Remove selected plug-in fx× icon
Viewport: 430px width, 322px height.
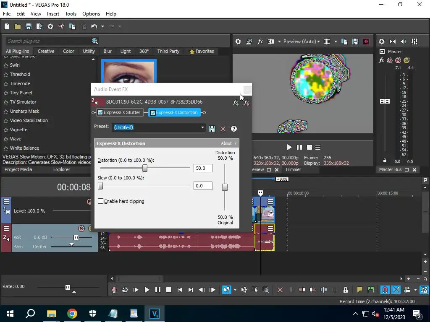[246, 102]
